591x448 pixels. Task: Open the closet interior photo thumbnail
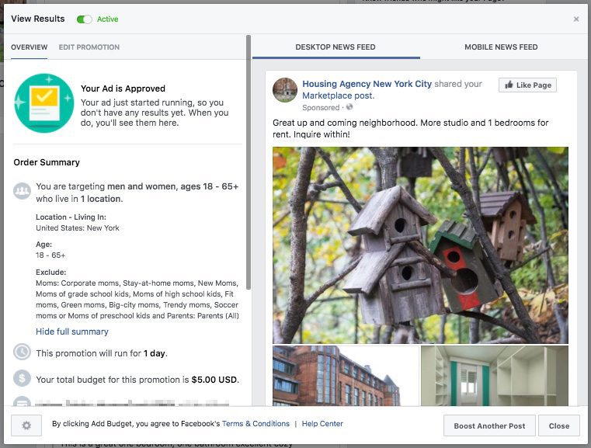pyautogui.click(x=495, y=376)
